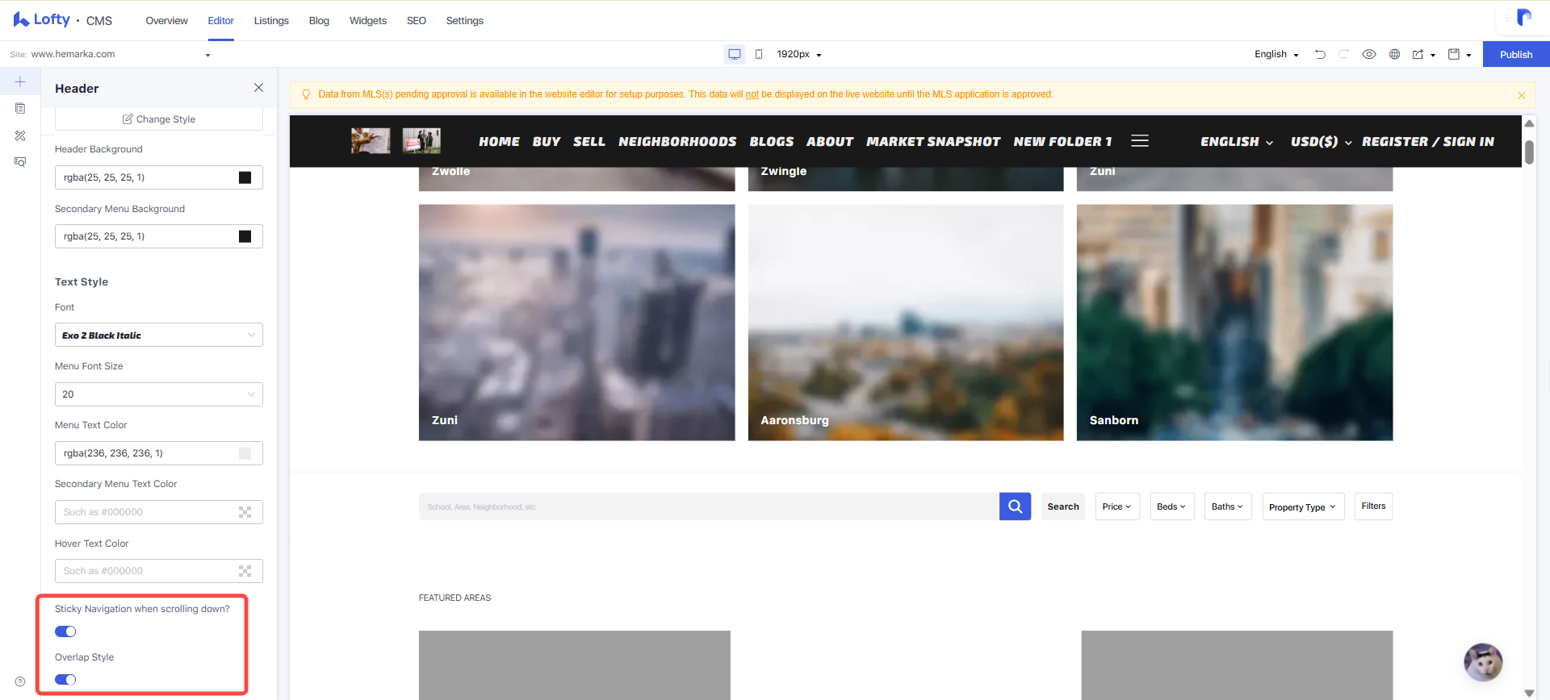Click the Secondary Menu Text Color picker
Viewport: 1550px width, 700px height.
tap(245, 512)
